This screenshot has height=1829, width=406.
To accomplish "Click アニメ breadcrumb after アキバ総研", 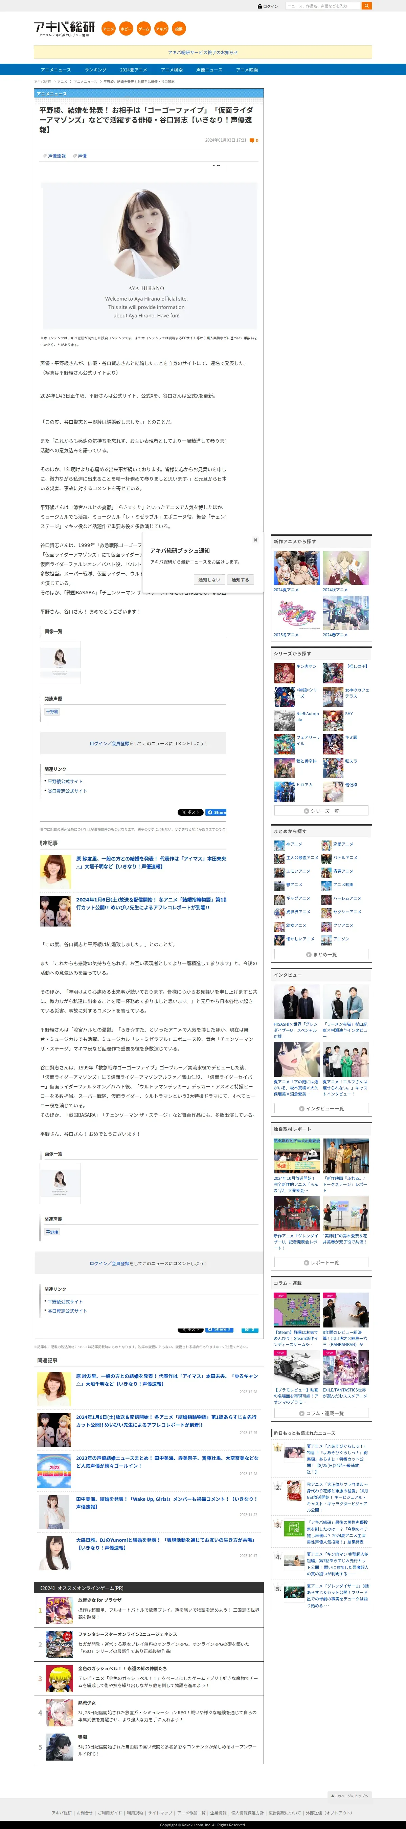I will [63, 82].
